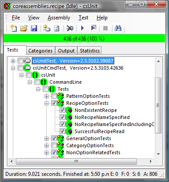Select the NoRecipeNameSpecifiedIncludingC test row
This screenshot has width=169, height=182.
click(115, 124)
